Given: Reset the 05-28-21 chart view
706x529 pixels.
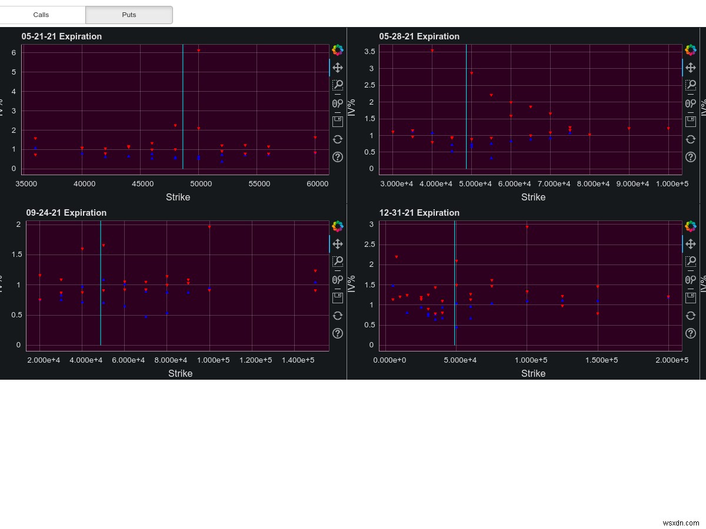Looking at the screenshot, I should tap(691, 139).
